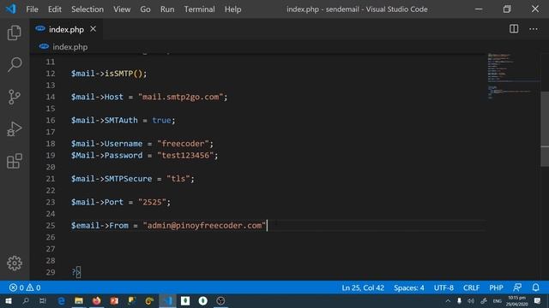
Task: Change end of line sequence CRLF
Action: [x=471, y=287]
